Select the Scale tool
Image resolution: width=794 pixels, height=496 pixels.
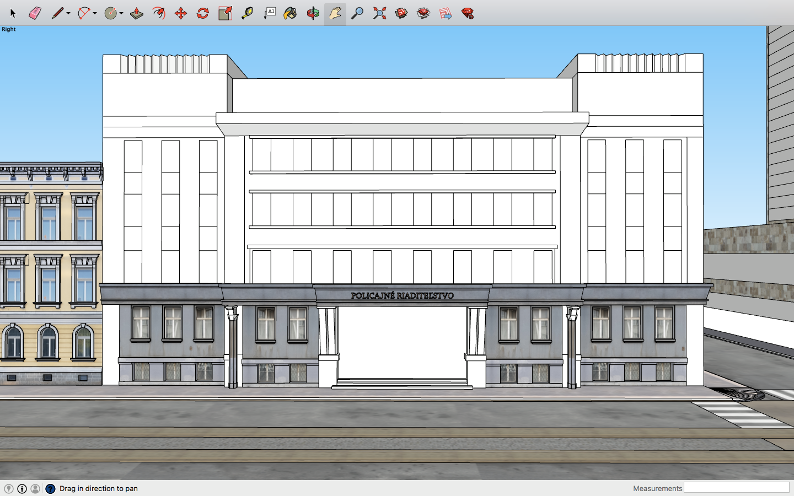click(x=225, y=13)
